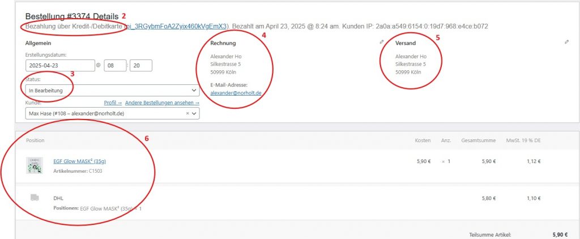This screenshot has height=239, width=580.
Task: Open the payment ID link pi_3RGybmFoA2Zyix460kVgEmX3
Action: point(178,26)
